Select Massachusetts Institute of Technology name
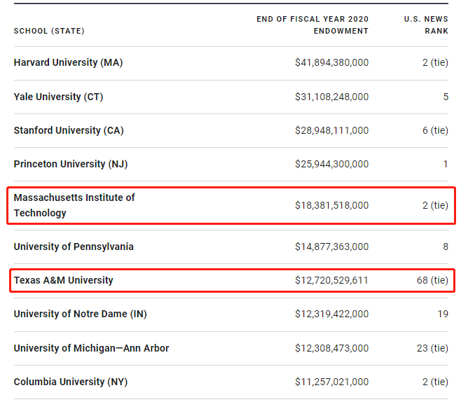Viewport: 468px width, 402px height. [x=74, y=205]
